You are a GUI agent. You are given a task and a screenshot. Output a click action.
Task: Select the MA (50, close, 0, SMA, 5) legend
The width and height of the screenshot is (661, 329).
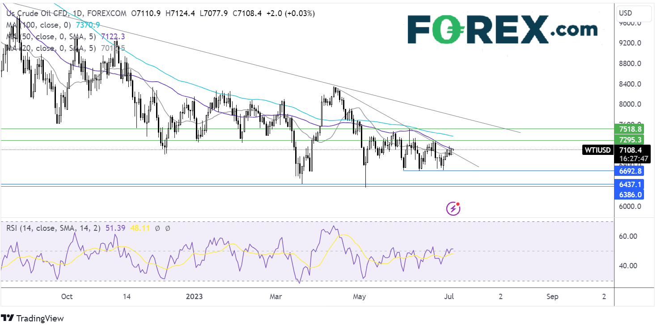tap(50, 37)
